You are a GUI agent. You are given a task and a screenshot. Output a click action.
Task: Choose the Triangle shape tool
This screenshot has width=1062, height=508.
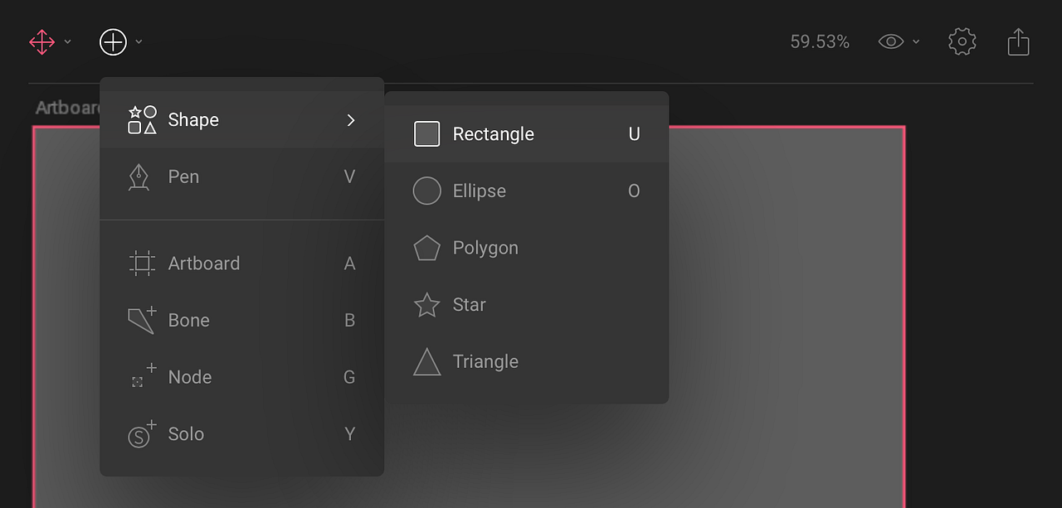485,361
